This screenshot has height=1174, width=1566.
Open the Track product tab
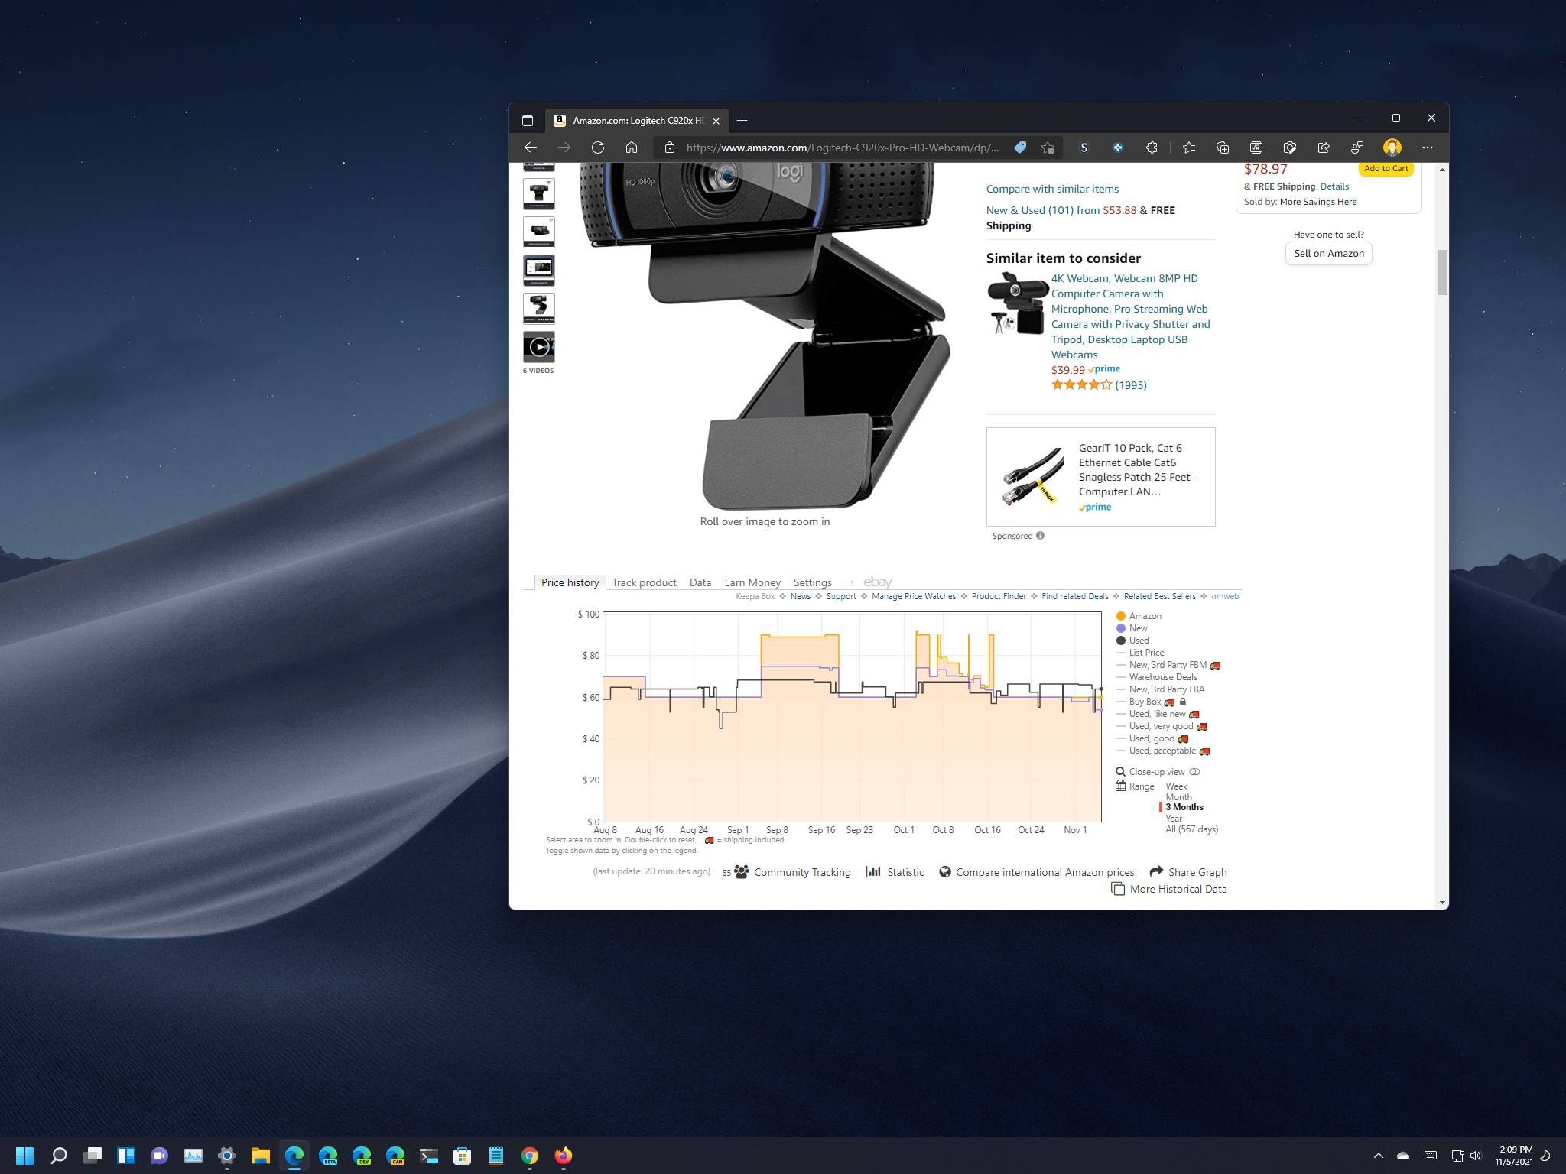[x=644, y=582]
